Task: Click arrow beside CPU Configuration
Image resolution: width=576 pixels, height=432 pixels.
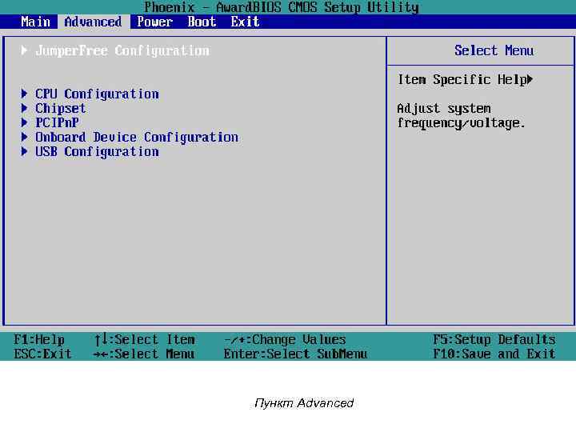Action: (24, 94)
